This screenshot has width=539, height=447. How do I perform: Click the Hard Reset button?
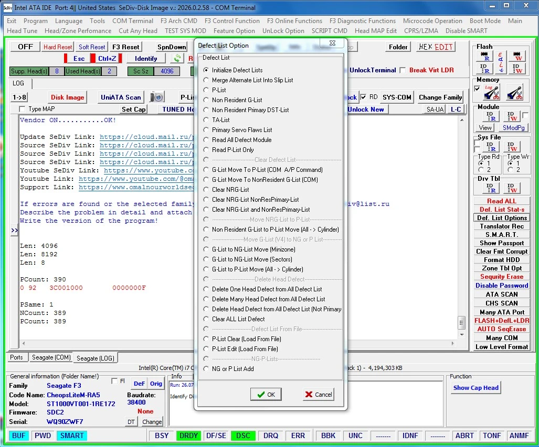(58, 47)
